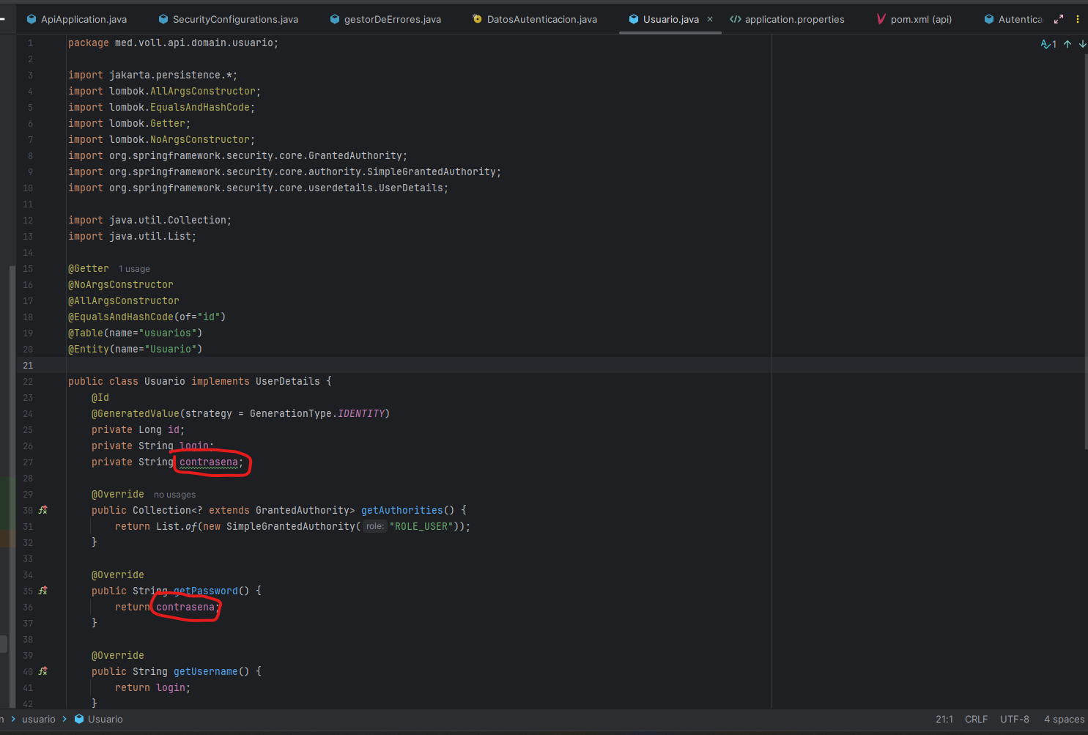Screen dimensions: 1088x735
Task: Click the "ROLE_USER" string literal
Action: point(421,526)
